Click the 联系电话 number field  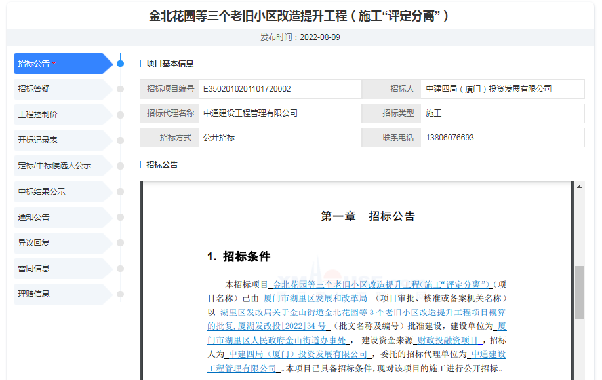(502, 138)
